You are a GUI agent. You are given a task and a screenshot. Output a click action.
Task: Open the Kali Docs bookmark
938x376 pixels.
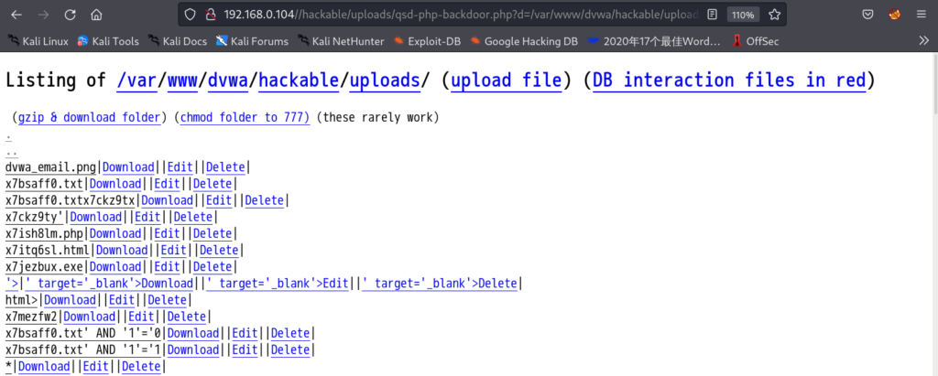[178, 41]
